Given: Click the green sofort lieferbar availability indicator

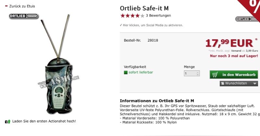Looking at the screenshot, I should point(126,72).
